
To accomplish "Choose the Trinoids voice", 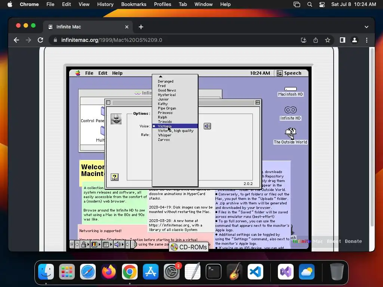I will [x=175, y=122].
